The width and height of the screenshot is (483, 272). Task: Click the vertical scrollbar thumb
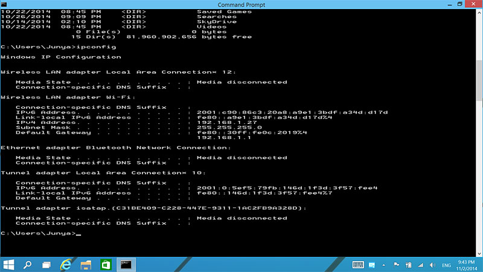(x=479, y=81)
